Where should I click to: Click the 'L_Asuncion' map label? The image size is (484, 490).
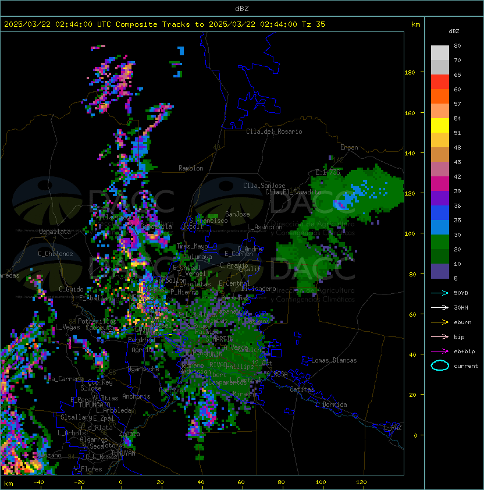click(x=265, y=227)
